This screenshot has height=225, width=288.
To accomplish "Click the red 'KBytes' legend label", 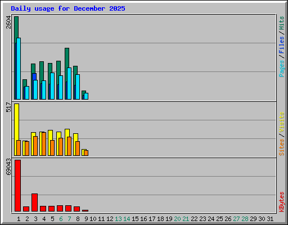I will pyautogui.click(x=281, y=202).
